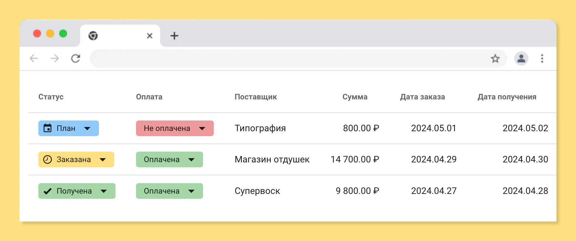The height and width of the screenshot is (241, 576).
Task: Click the calendar icon in the План status
Action: (x=48, y=128)
